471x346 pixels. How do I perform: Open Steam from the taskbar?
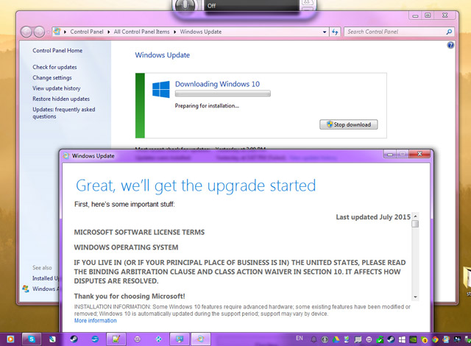coord(73,339)
